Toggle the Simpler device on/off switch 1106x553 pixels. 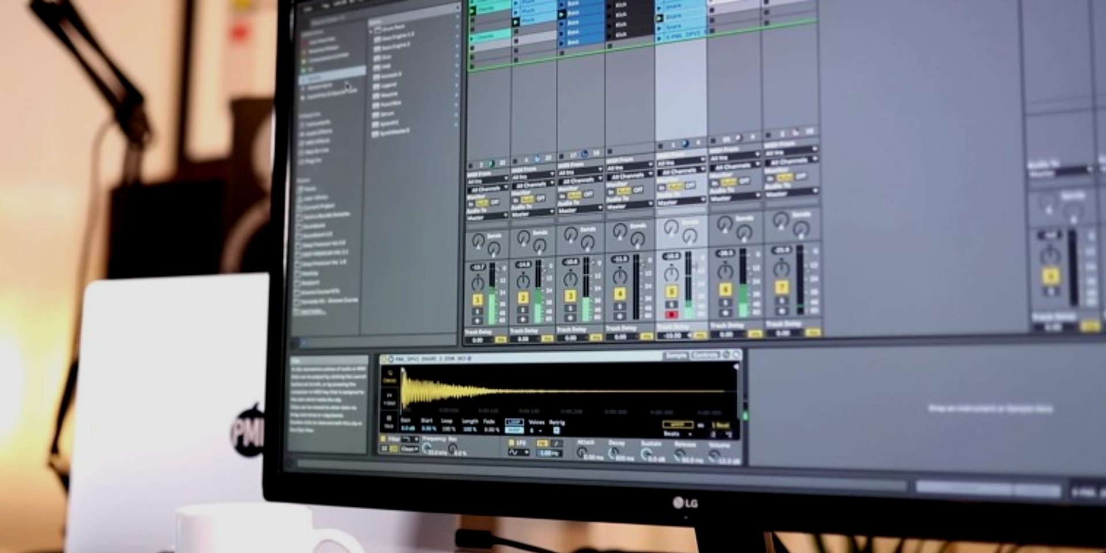pos(383,359)
